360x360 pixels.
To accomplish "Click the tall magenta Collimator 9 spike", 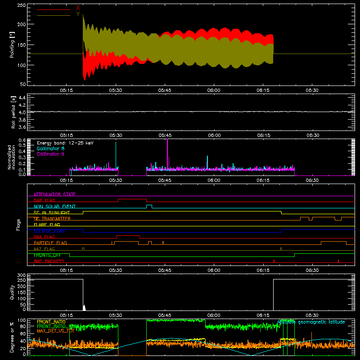I will [167, 154].
